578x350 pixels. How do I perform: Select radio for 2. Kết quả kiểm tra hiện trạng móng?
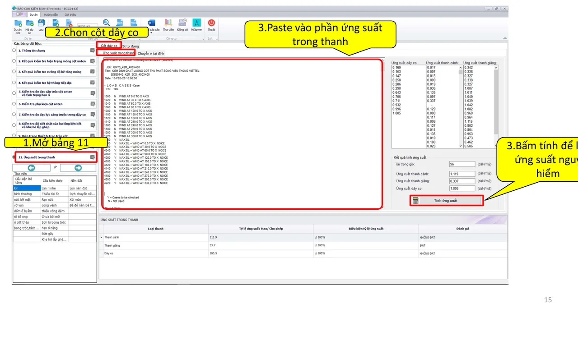[14, 61]
